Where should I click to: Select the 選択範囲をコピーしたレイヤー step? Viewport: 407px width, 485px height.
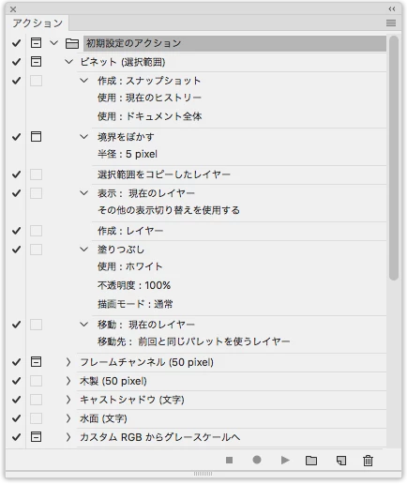(x=164, y=174)
